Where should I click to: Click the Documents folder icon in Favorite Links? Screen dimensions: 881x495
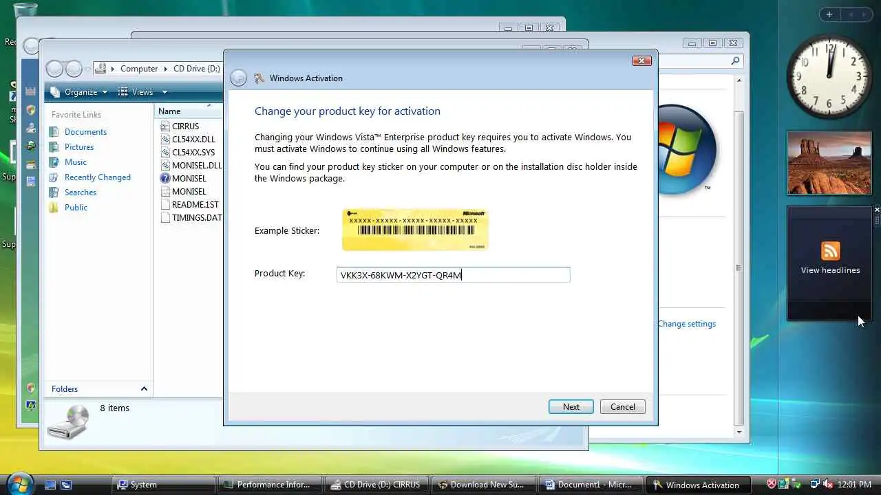click(x=54, y=132)
